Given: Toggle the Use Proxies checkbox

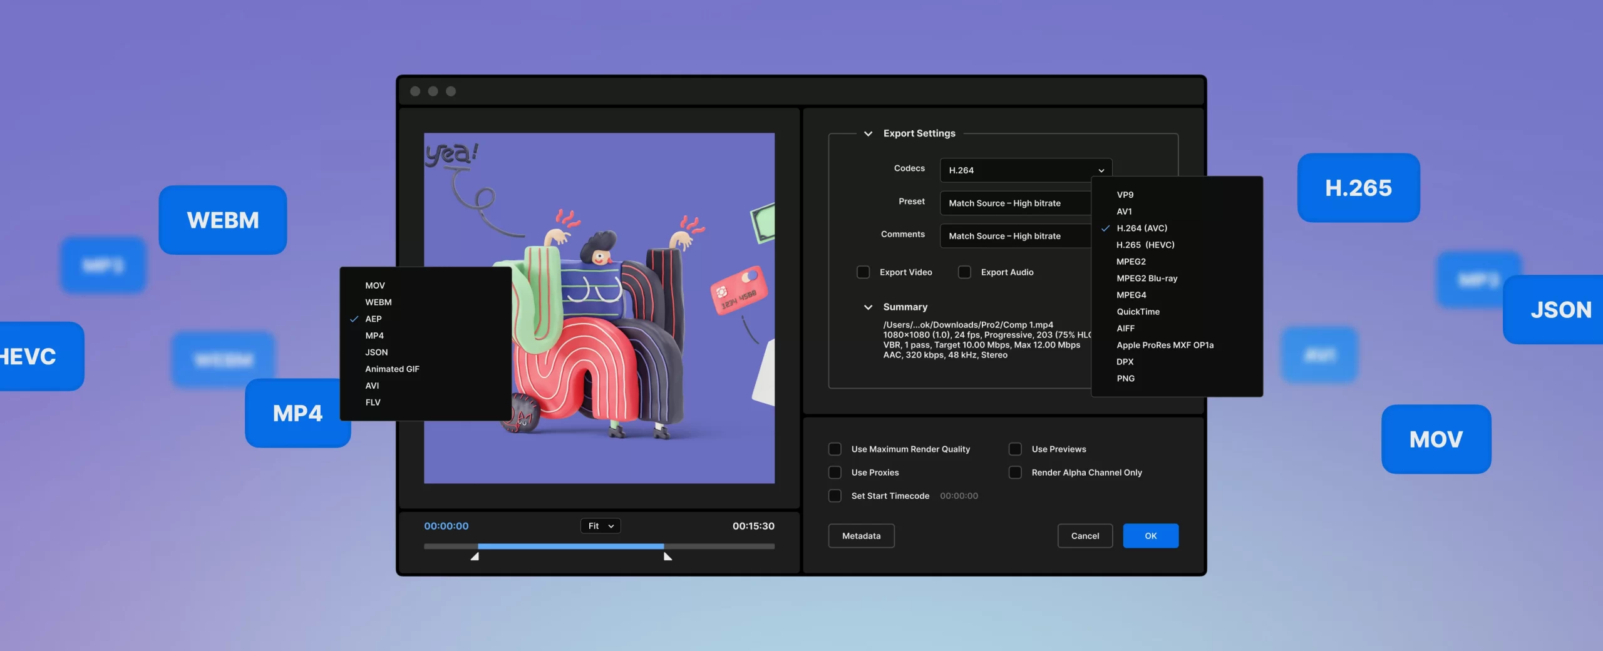Looking at the screenshot, I should (x=835, y=472).
